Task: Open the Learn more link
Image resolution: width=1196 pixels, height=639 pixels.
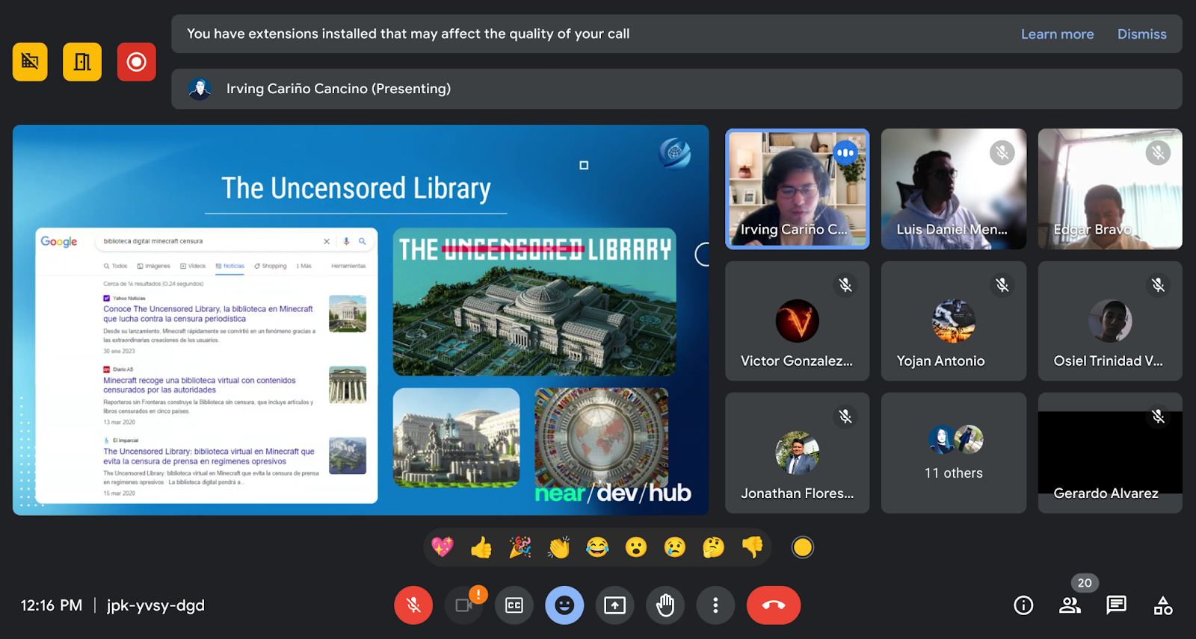Action: tap(1057, 34)
